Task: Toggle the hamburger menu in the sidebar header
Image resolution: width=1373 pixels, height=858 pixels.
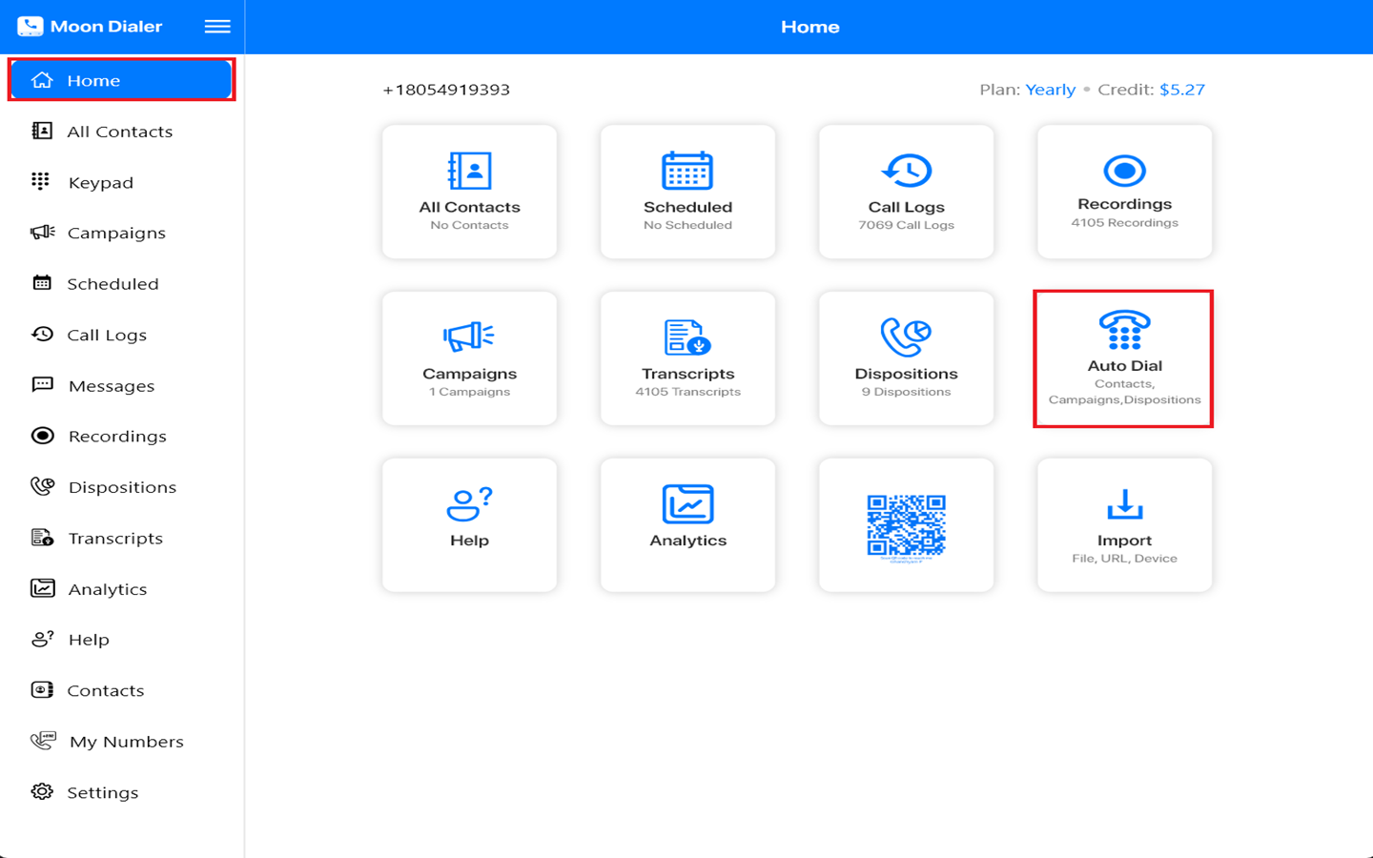Action: (x=217, y=27)
